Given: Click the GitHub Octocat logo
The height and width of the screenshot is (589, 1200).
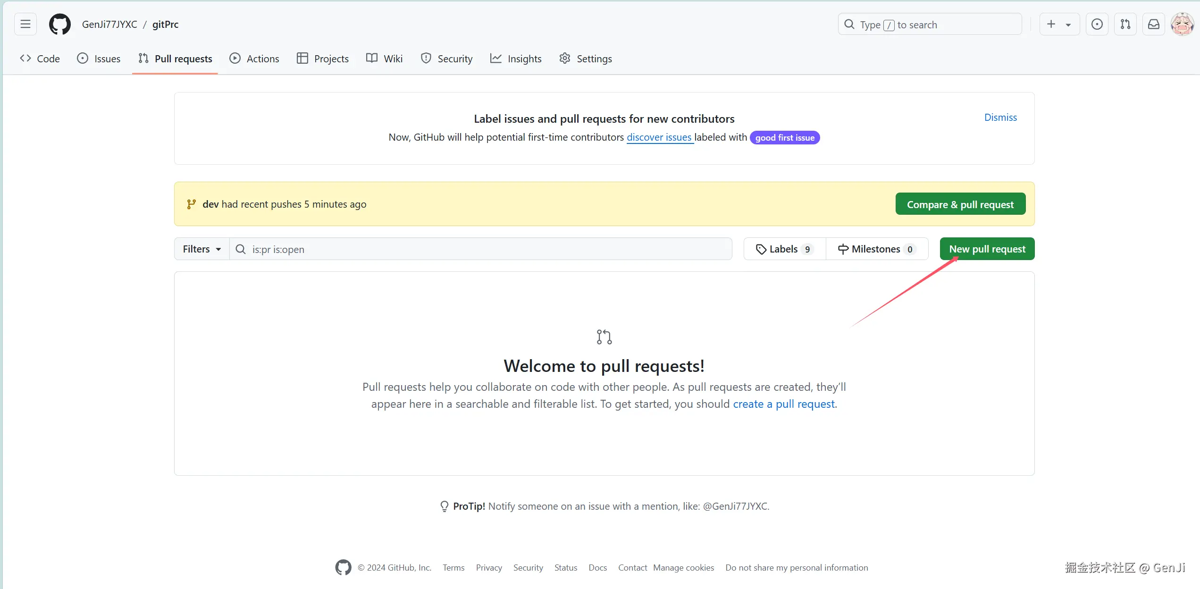Looking at the screenshot, I should [60, 24].
